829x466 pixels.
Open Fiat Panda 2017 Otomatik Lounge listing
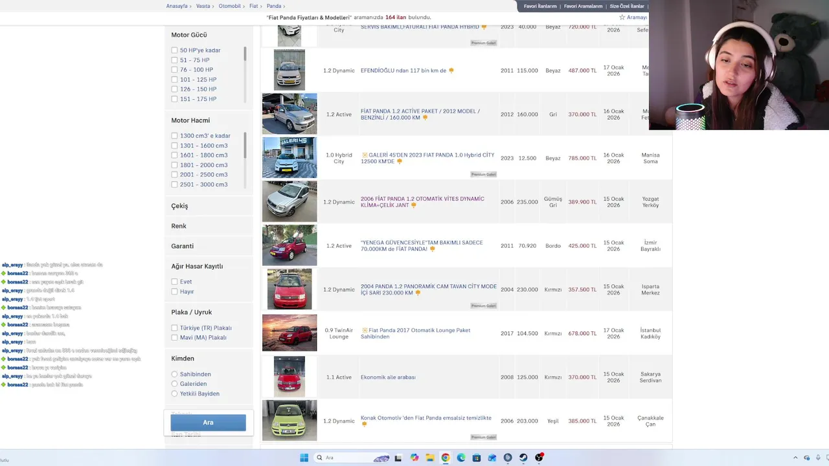coord(416,333)
